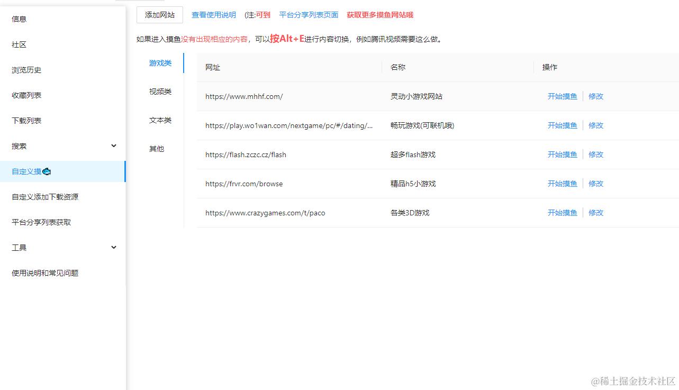Click the play.wo1wan.com URL cell
The width and height of the screenshot is (679, 390).
pyautogui.click(x=289, y=125)
